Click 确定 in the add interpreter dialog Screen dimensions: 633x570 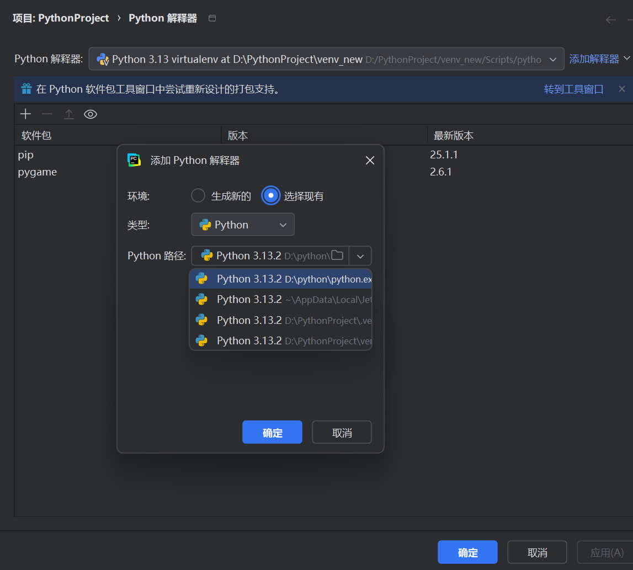(x=272, y=433)
